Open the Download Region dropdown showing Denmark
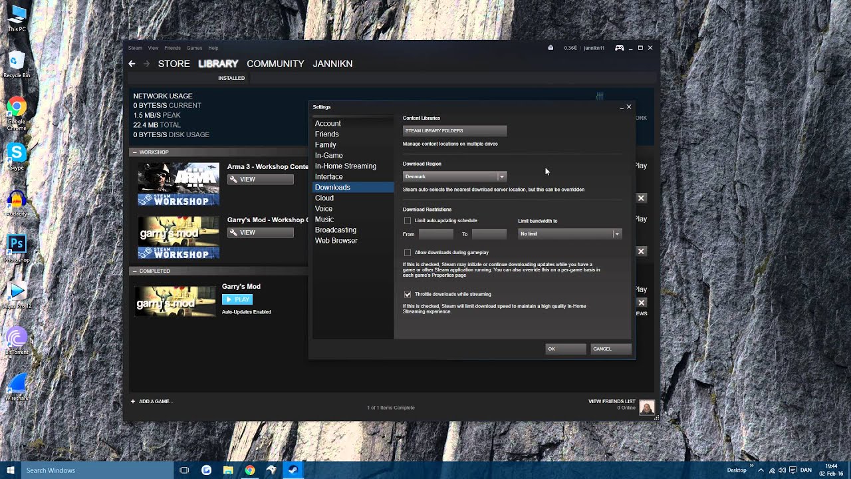The height and width of the screenshot is (479, 851). point(455,176)
